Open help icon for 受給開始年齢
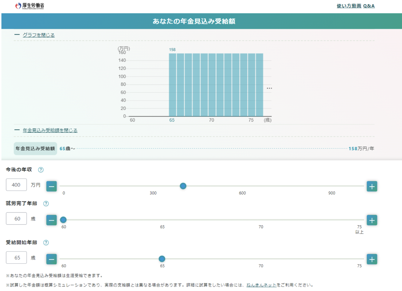 tap(46, 242)
